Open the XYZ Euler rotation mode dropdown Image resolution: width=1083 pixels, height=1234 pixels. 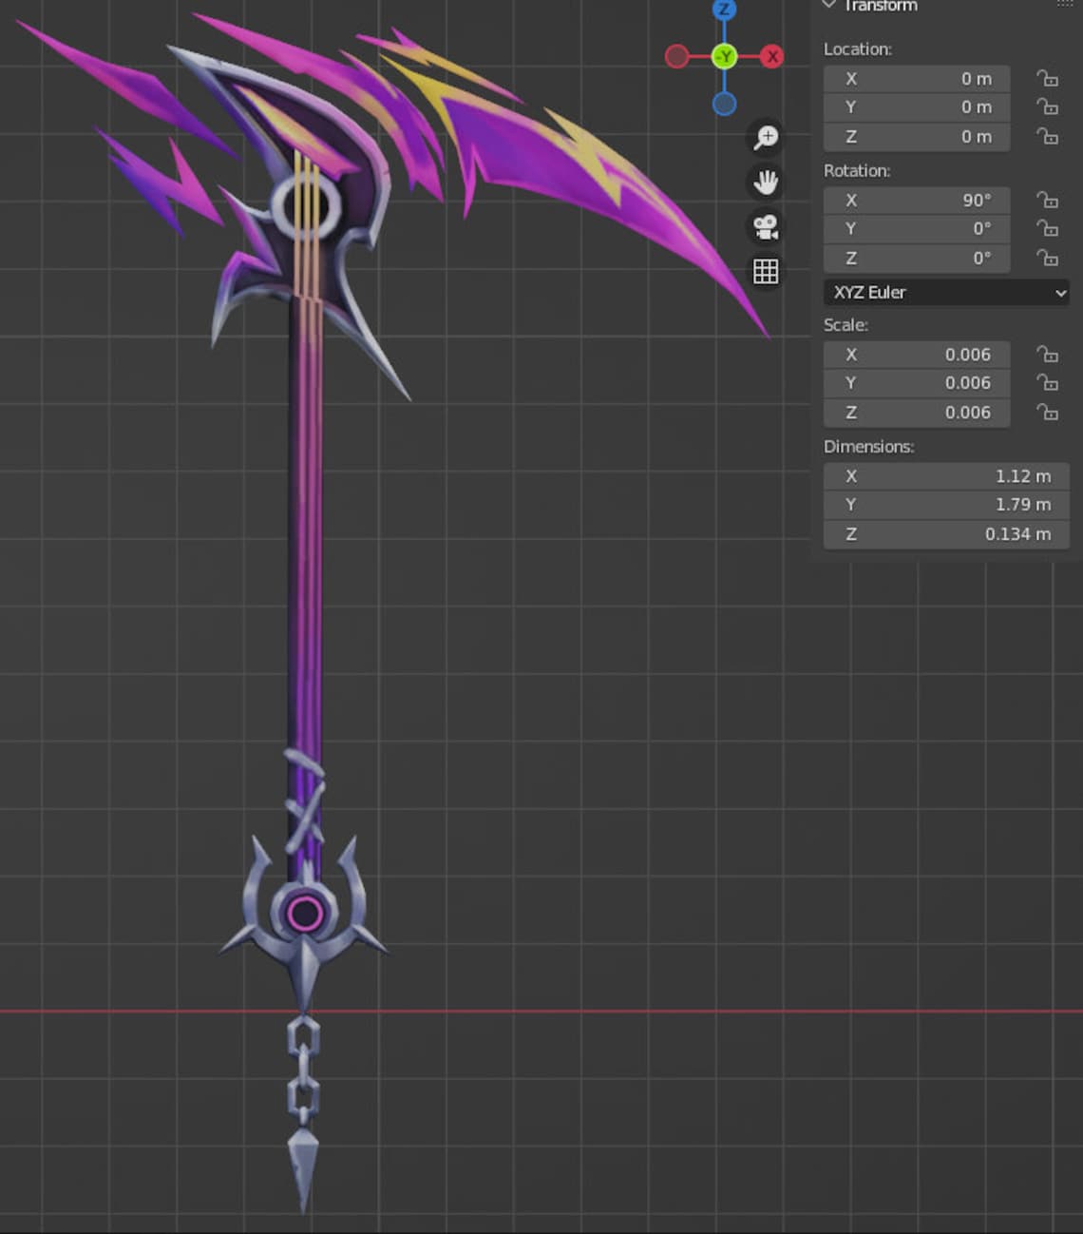coord(945,292)
